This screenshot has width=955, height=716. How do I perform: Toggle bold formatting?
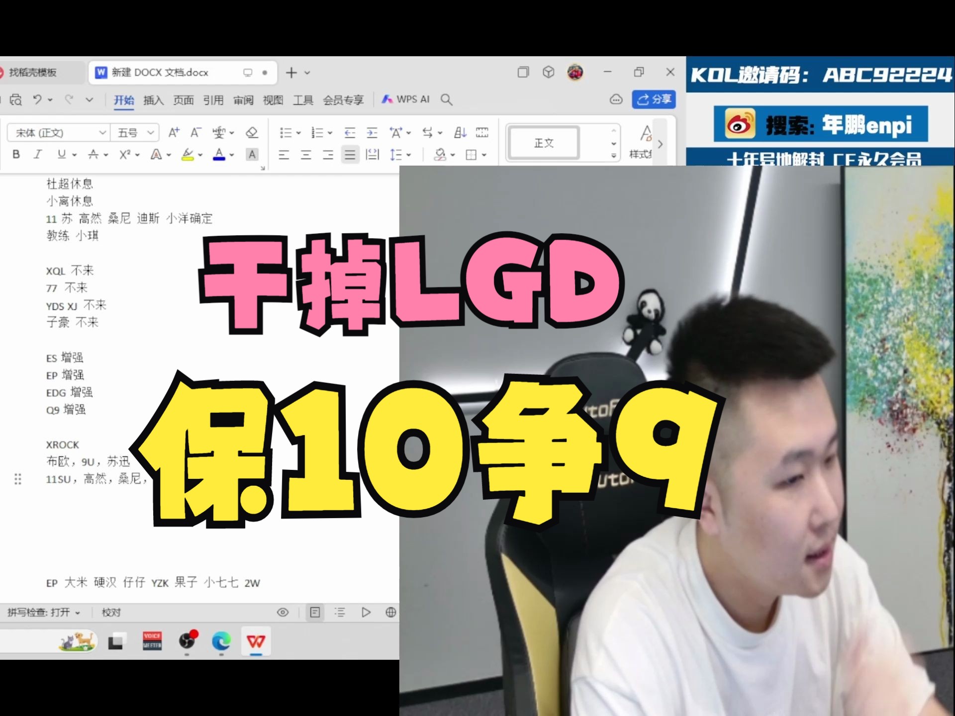point(16,155)
